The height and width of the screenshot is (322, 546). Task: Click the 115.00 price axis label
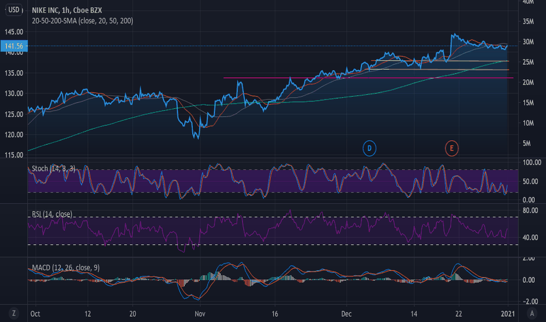click(x=14, y=155)
